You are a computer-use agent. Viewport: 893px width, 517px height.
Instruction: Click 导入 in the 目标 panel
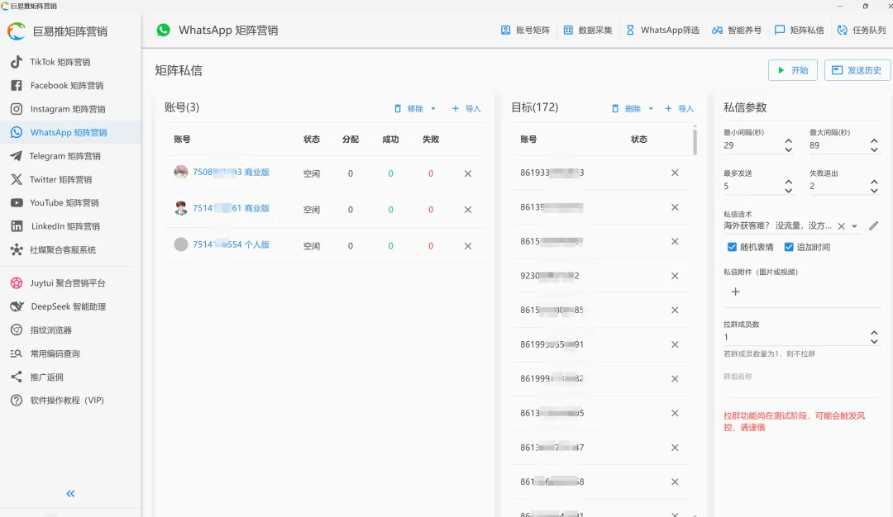click(680, 109)
